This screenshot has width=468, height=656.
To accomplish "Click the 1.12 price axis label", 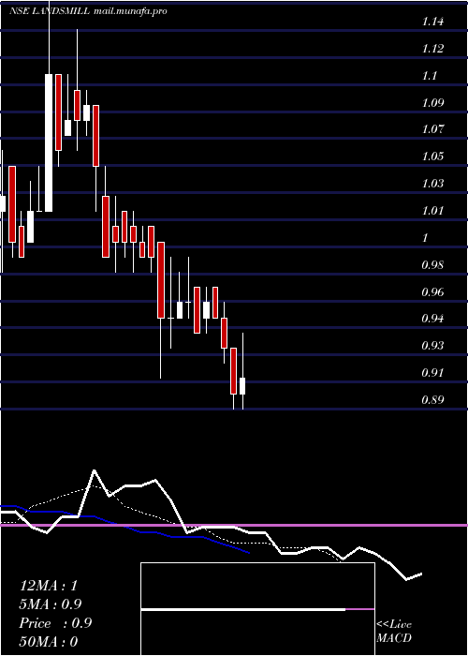I will (432, 49).
